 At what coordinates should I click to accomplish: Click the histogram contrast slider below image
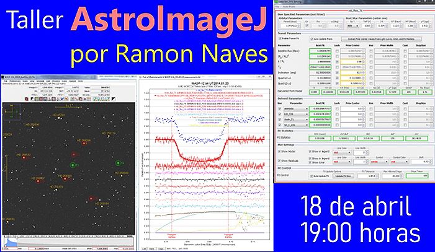(68, 242)
